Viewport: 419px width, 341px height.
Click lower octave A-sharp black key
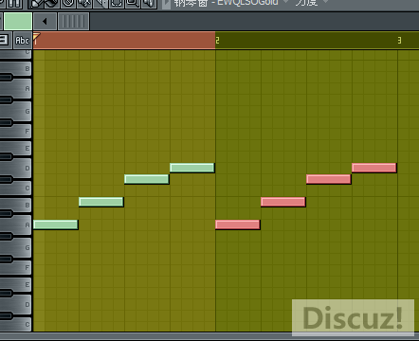point(7,213)
